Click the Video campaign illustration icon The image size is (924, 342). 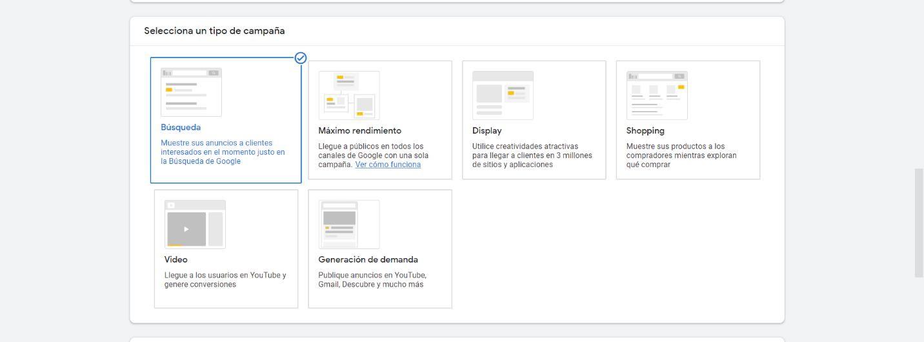coord(195,225)
